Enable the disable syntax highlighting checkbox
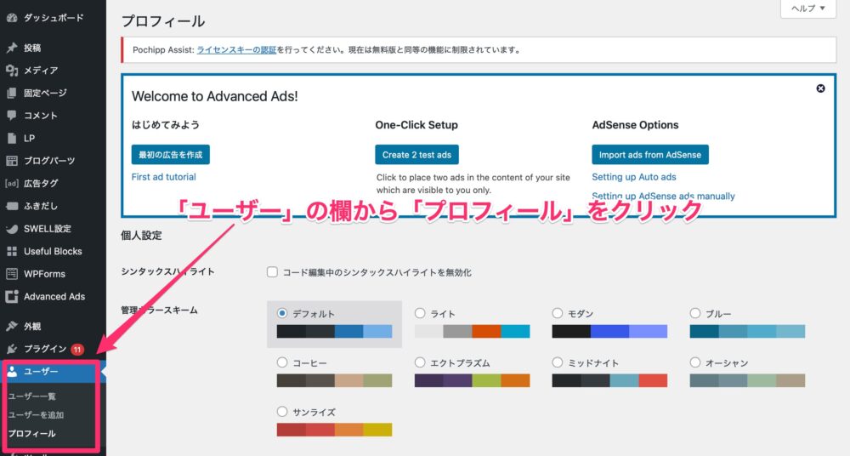 (x=273, y=272)
